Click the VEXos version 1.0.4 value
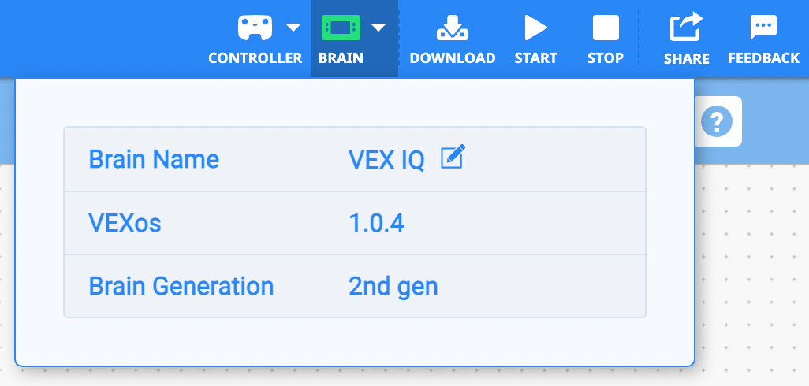809x386 pixels. [376, 224]
